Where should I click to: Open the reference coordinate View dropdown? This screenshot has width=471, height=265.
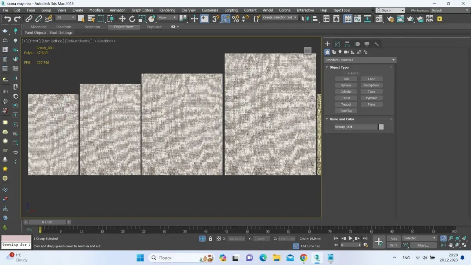pos(168,18)
